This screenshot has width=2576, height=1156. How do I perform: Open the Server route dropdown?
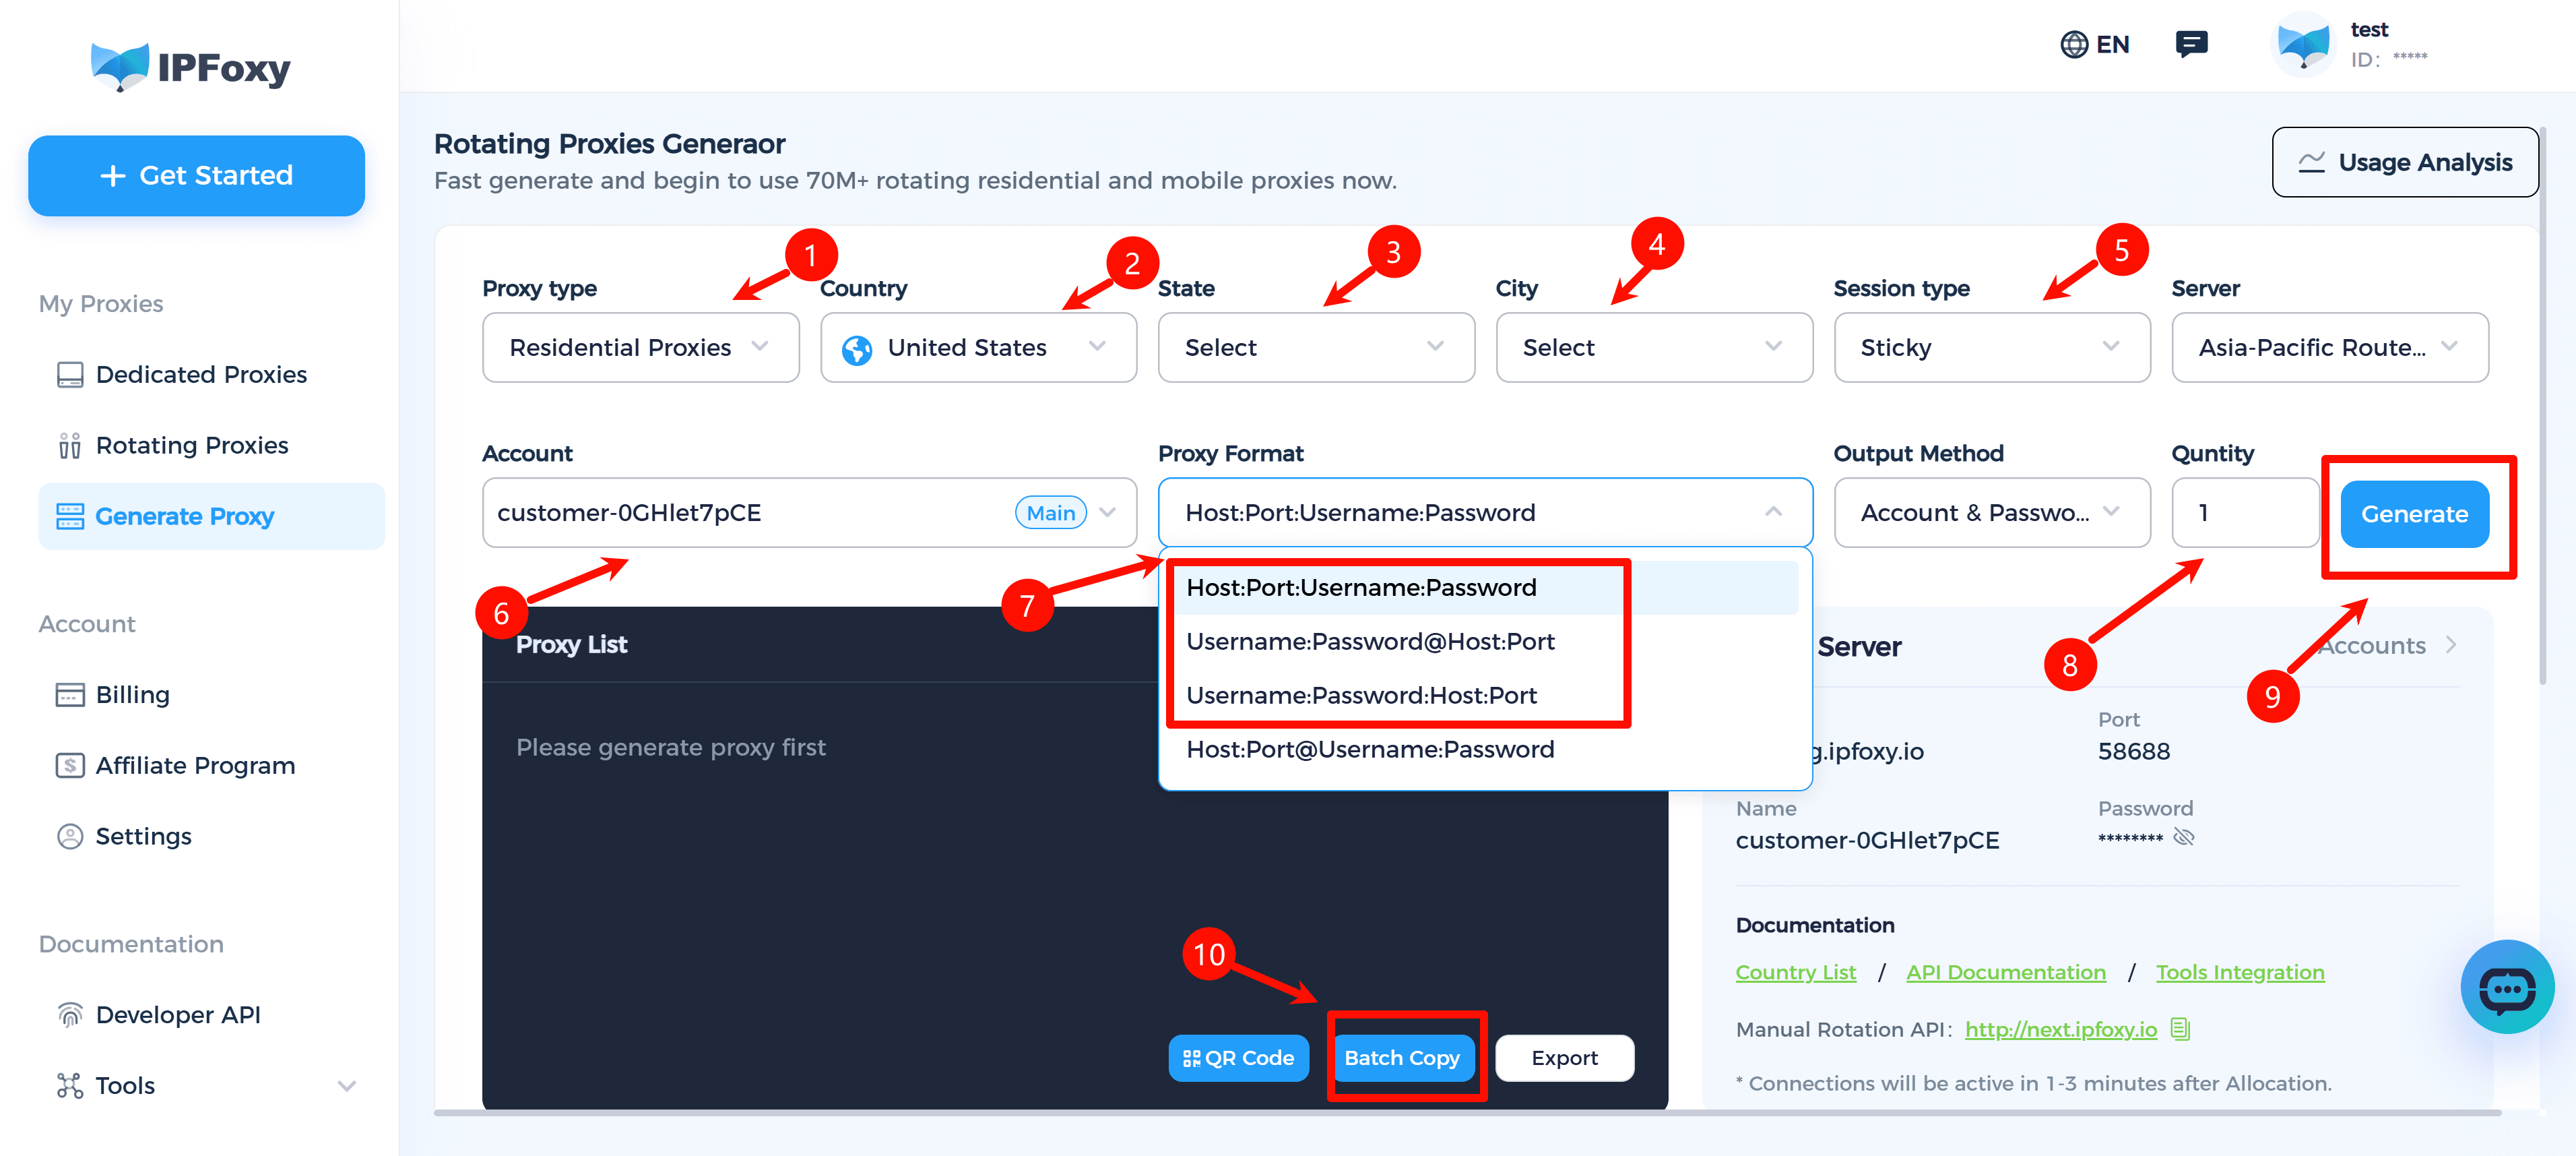(2330, 347)
